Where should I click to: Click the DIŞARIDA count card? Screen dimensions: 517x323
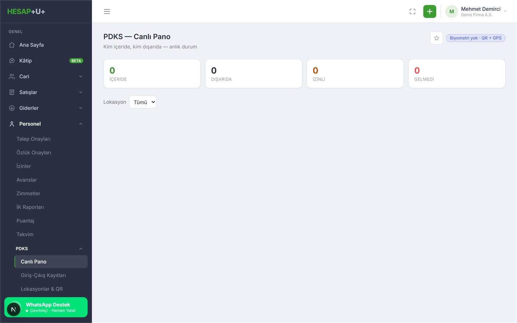253,73
